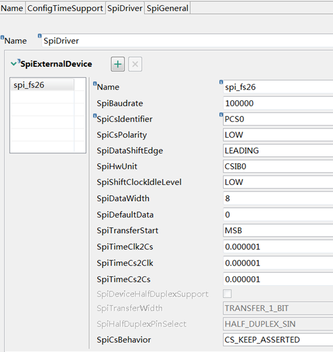Edit the device Name field spi_fs26
The height and width of the screenshot is (352, 333).
click(x=278, y=87)
